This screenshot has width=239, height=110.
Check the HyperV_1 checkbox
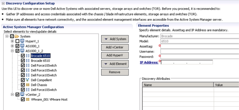[x=17, y=41]
